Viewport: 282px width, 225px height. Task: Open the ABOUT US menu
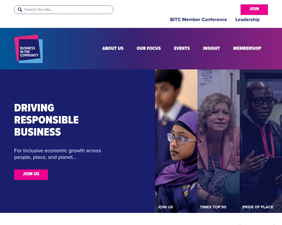(113, 48)
